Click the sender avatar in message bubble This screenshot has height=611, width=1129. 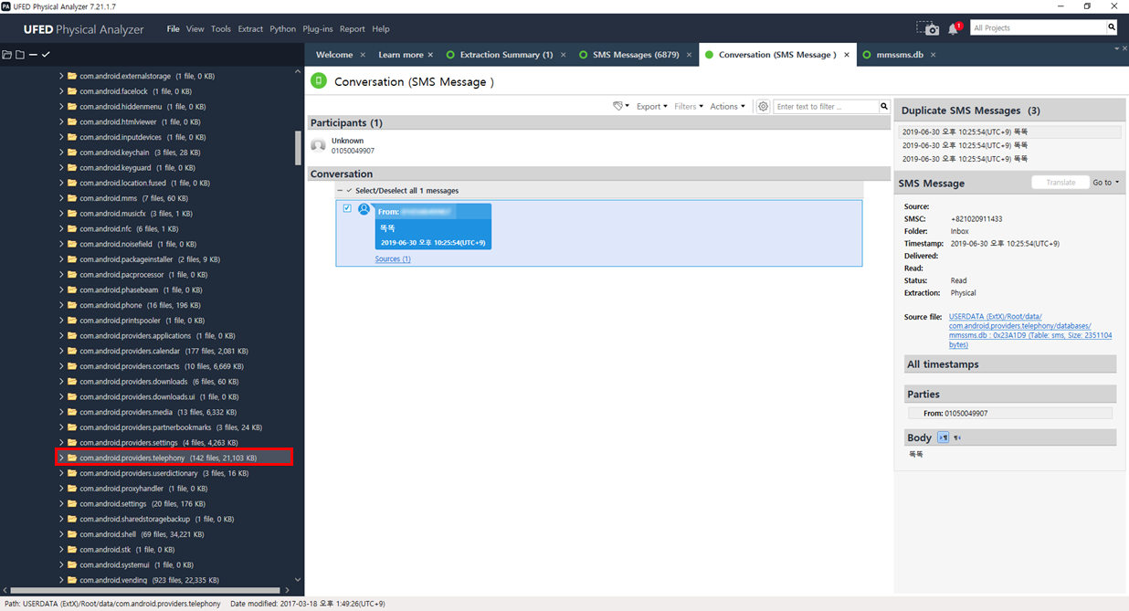pos(364,209)
